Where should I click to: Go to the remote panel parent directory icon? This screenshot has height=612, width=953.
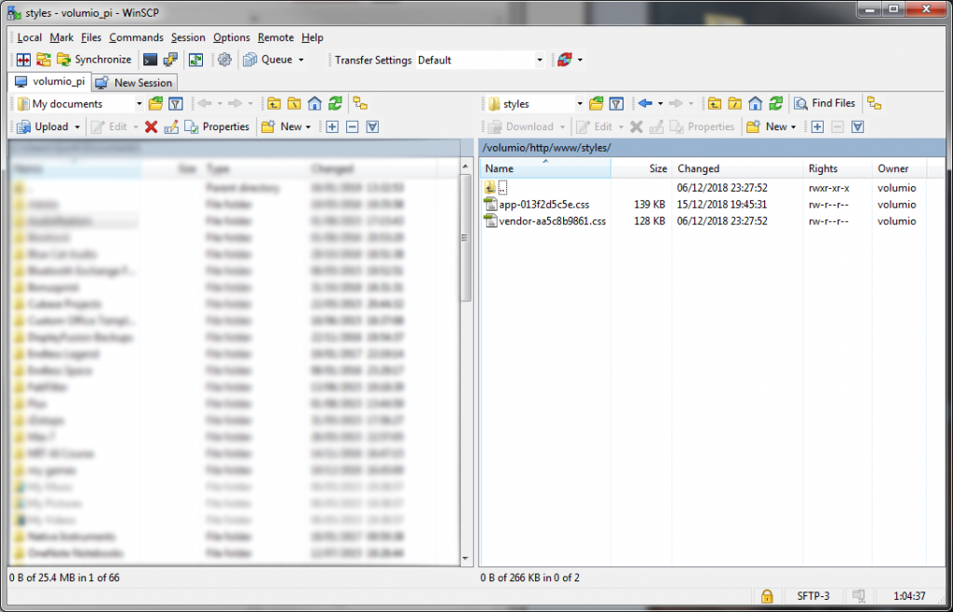715,104
